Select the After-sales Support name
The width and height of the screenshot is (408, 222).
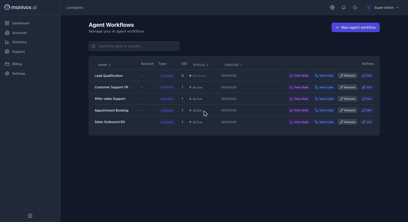tap(110, 99)
